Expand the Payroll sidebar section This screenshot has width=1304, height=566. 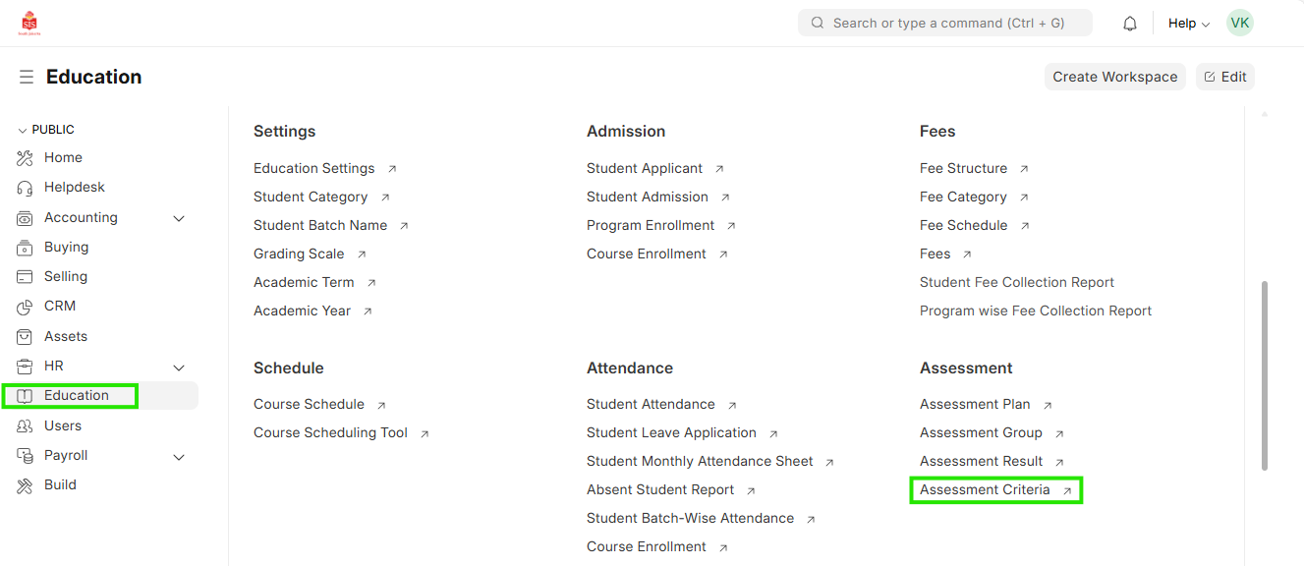pos(179,456)
